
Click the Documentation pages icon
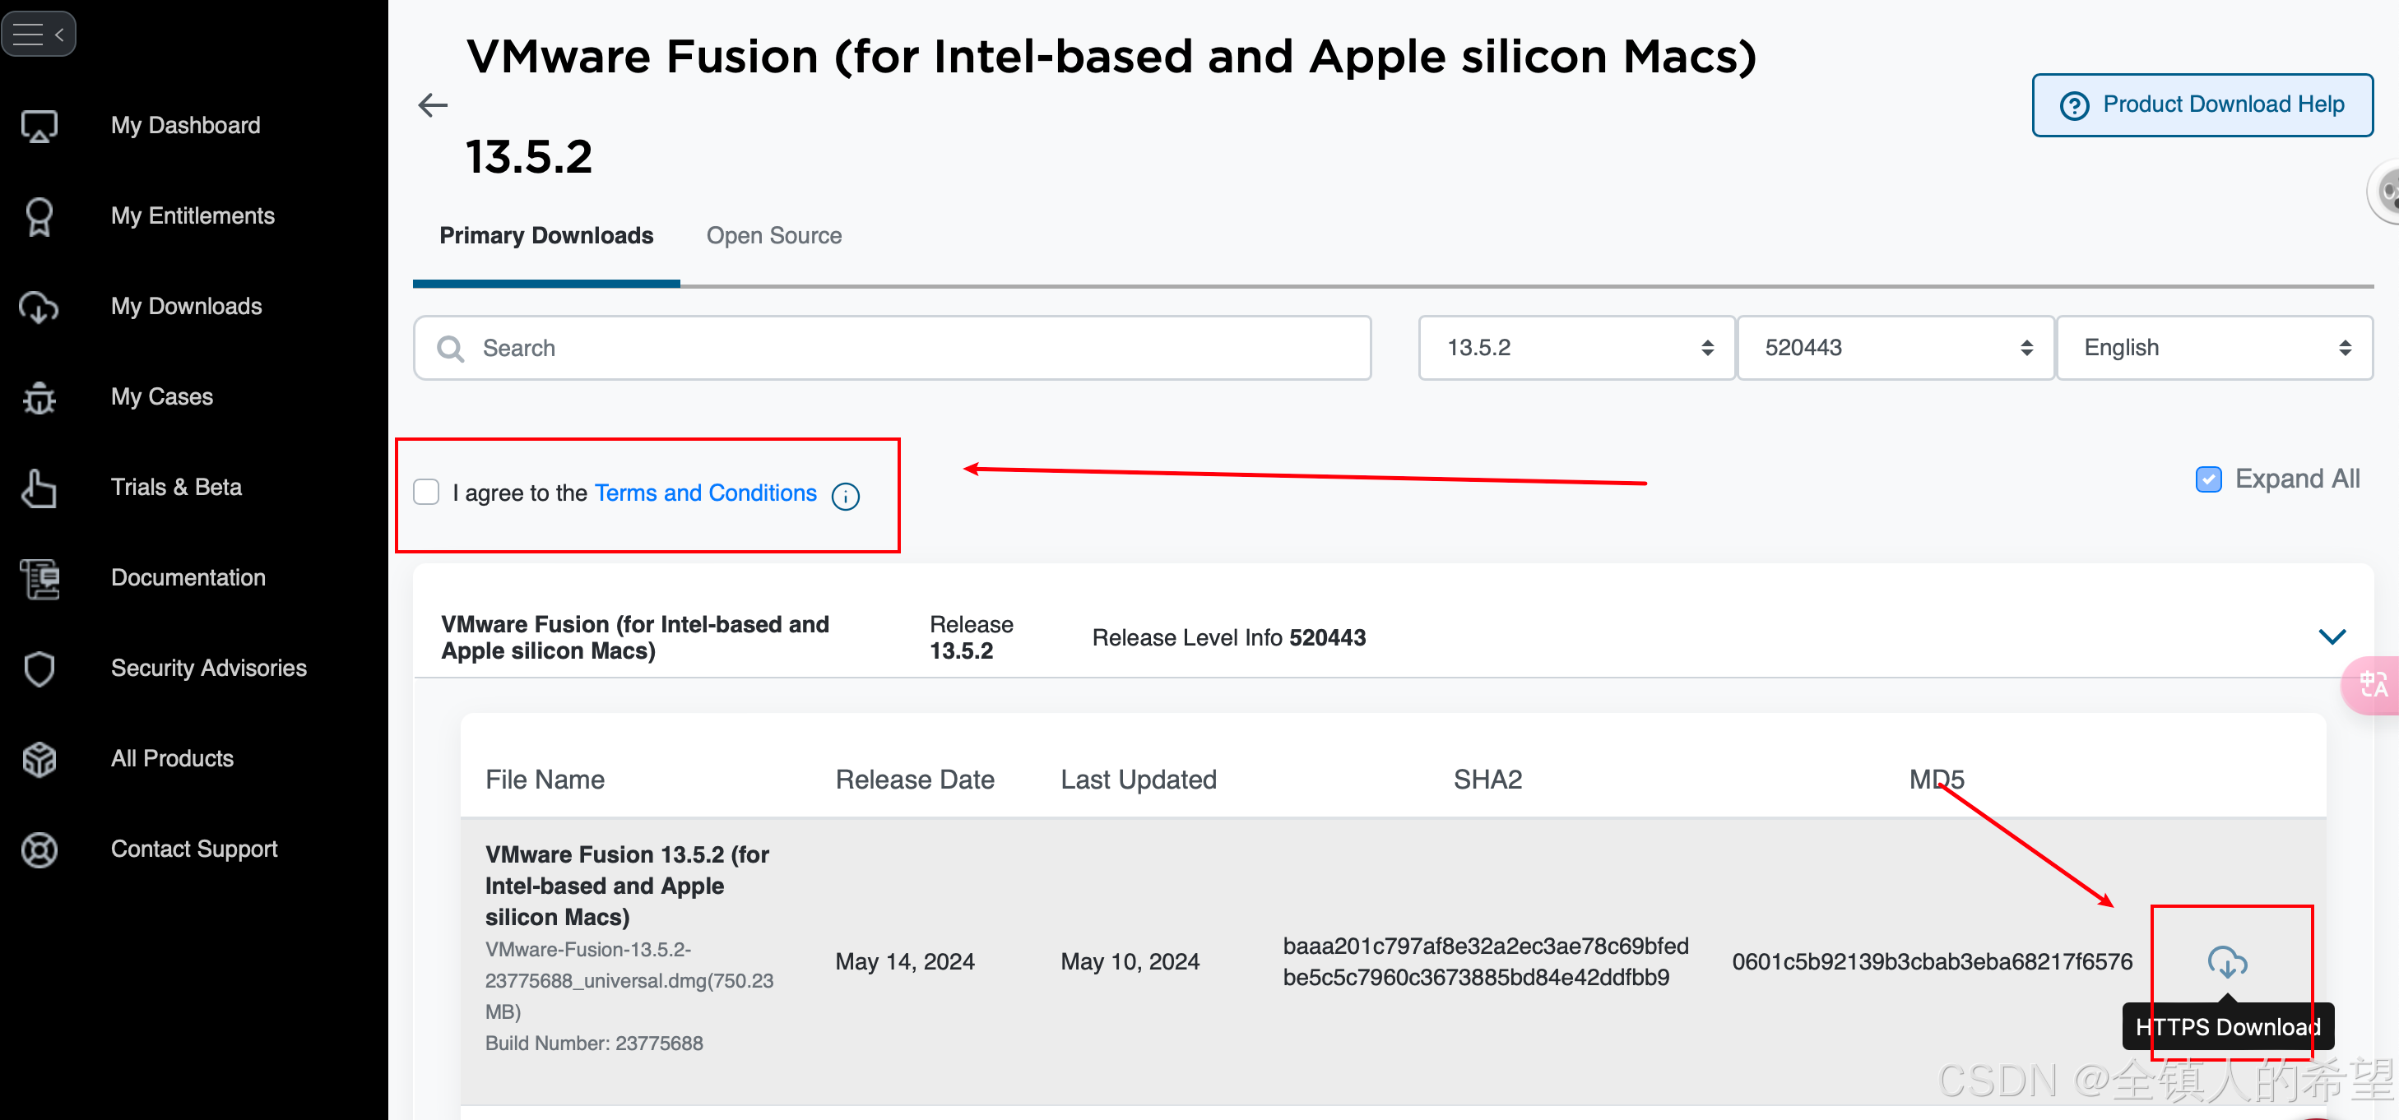pos(39,578)
